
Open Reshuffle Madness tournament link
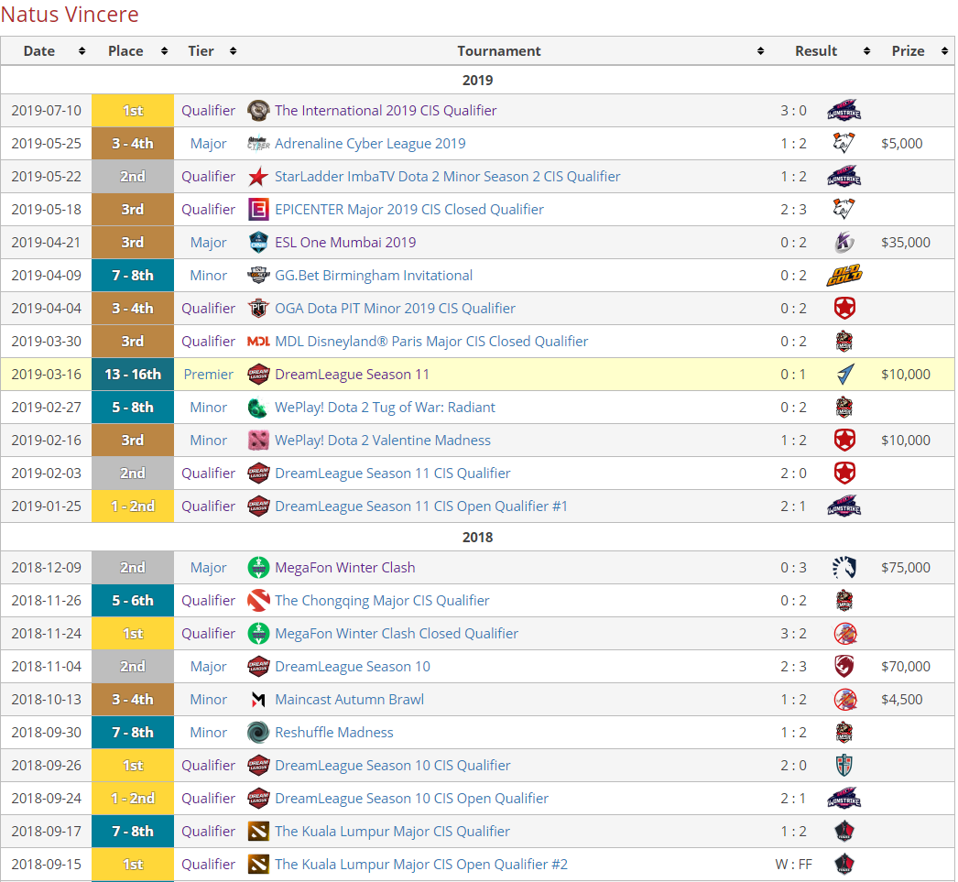[x=334, y=733]
